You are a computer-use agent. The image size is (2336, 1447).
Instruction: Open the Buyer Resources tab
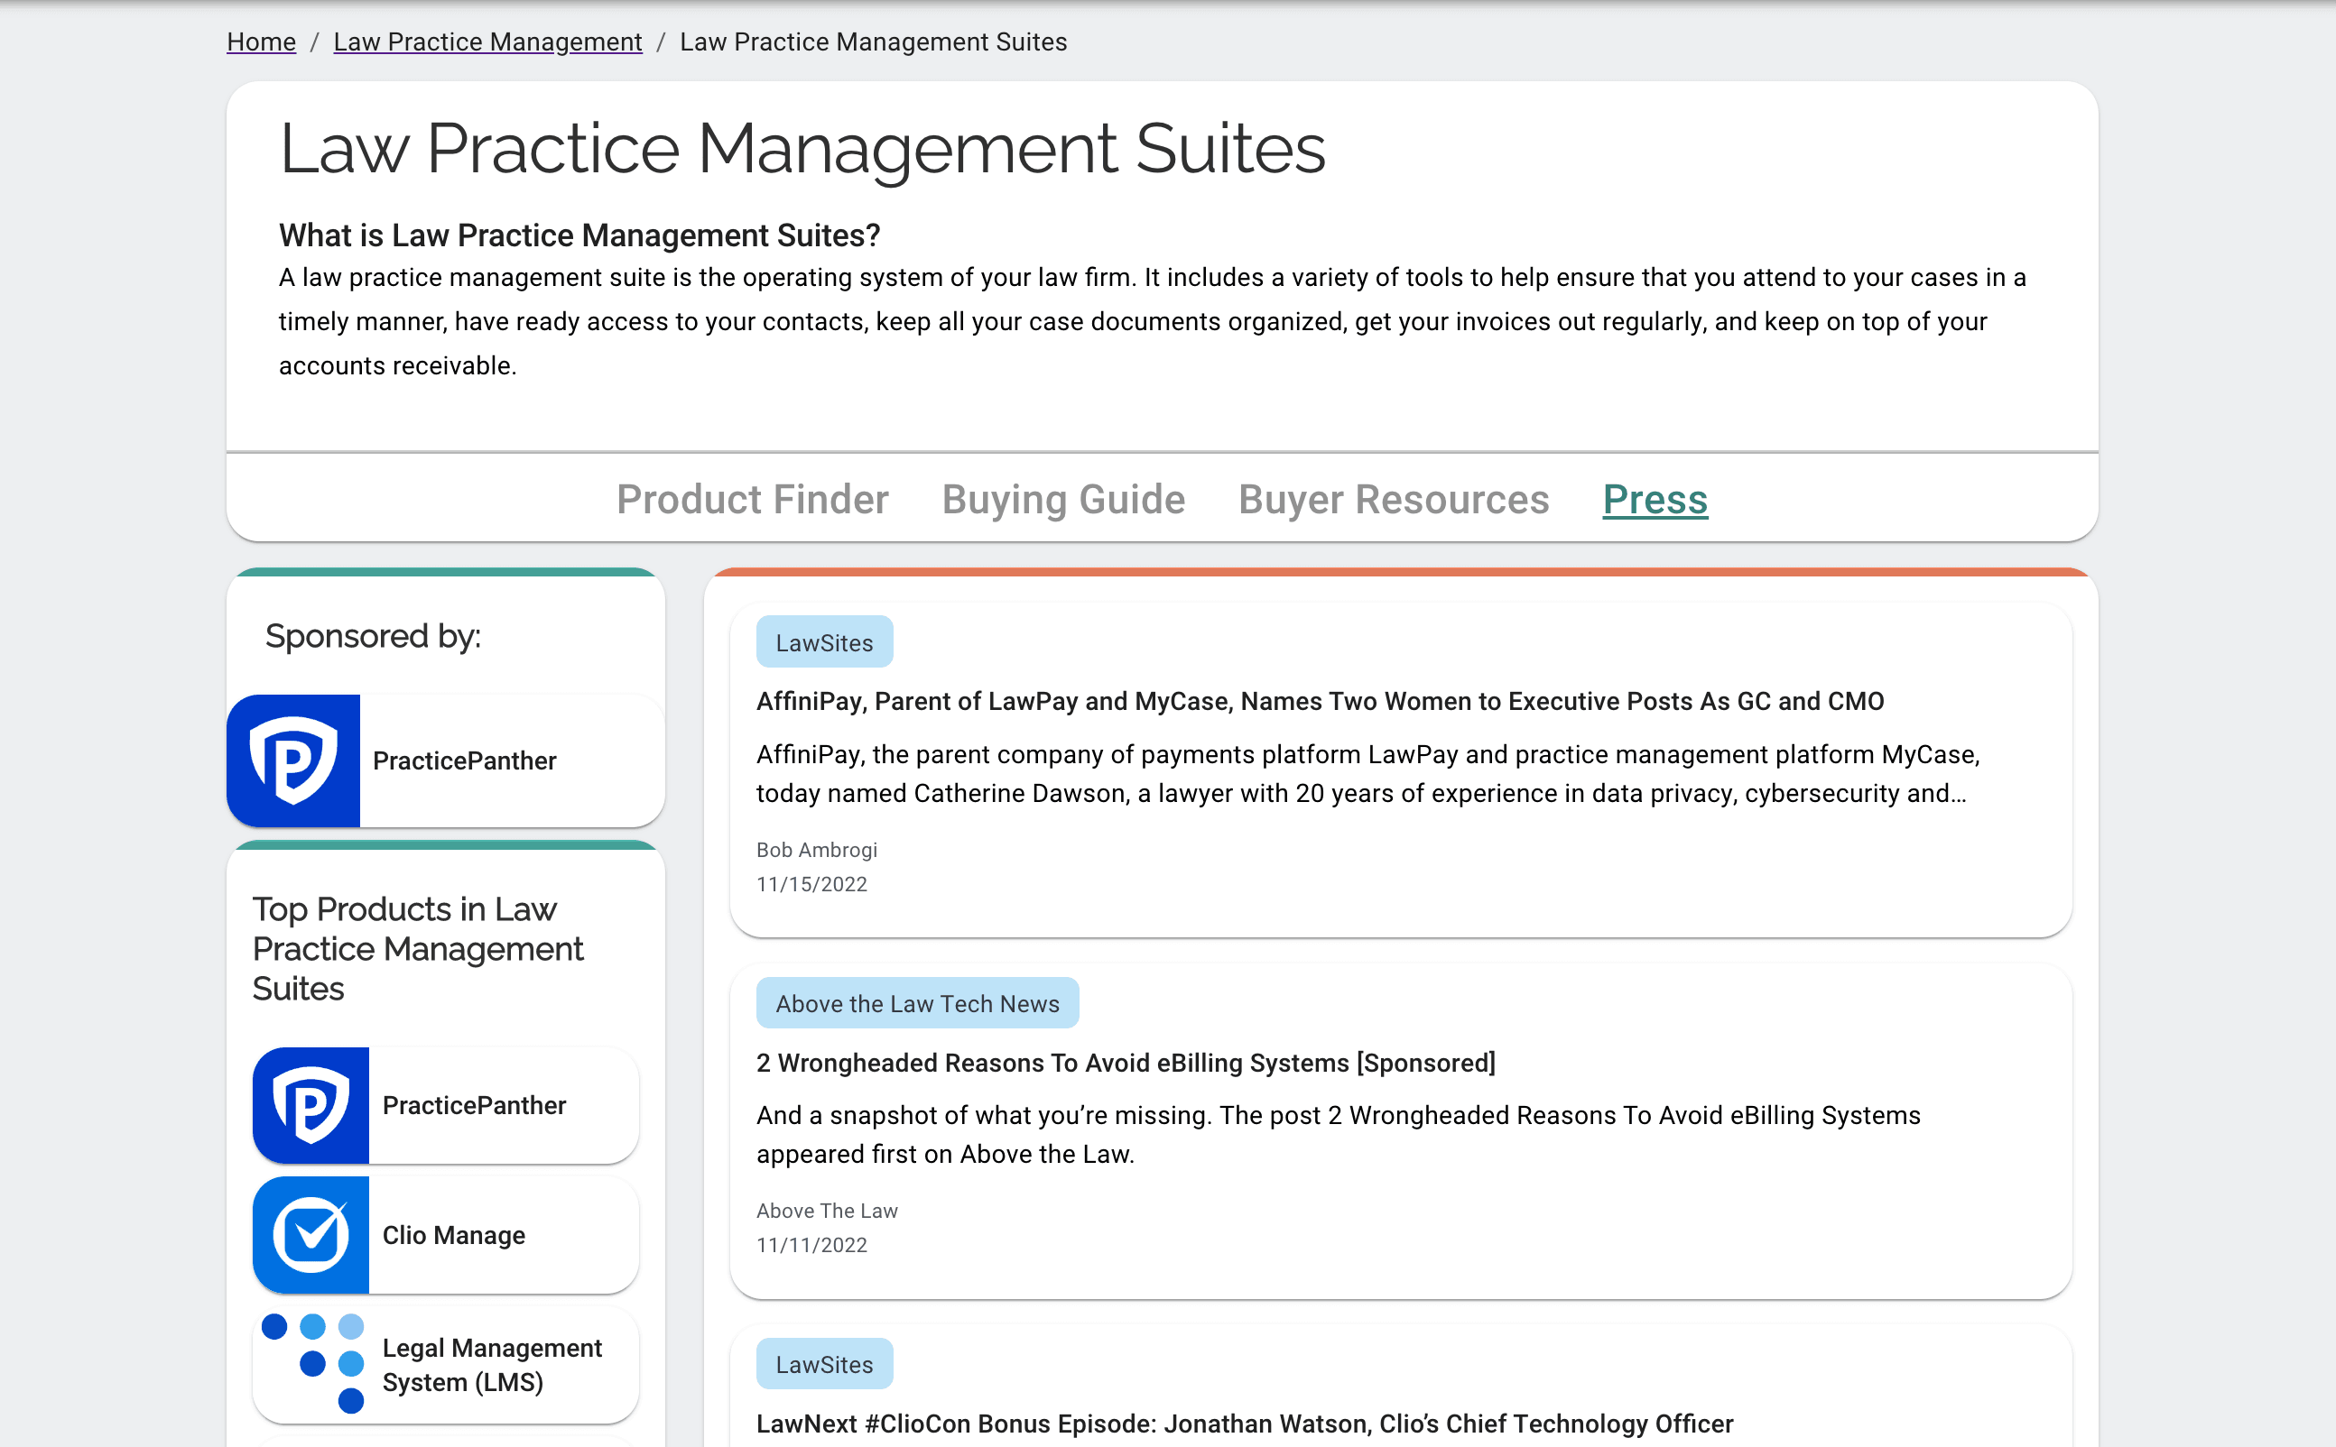point(1394,500)
